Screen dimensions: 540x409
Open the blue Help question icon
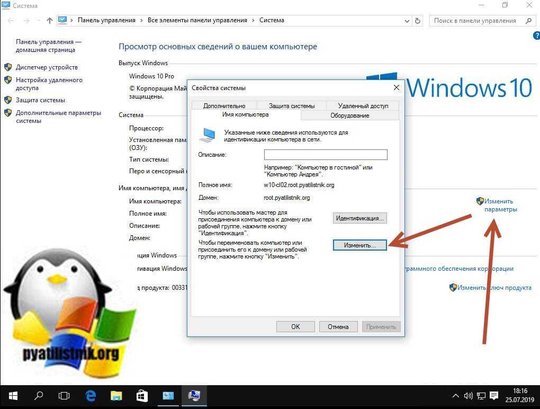536,35
